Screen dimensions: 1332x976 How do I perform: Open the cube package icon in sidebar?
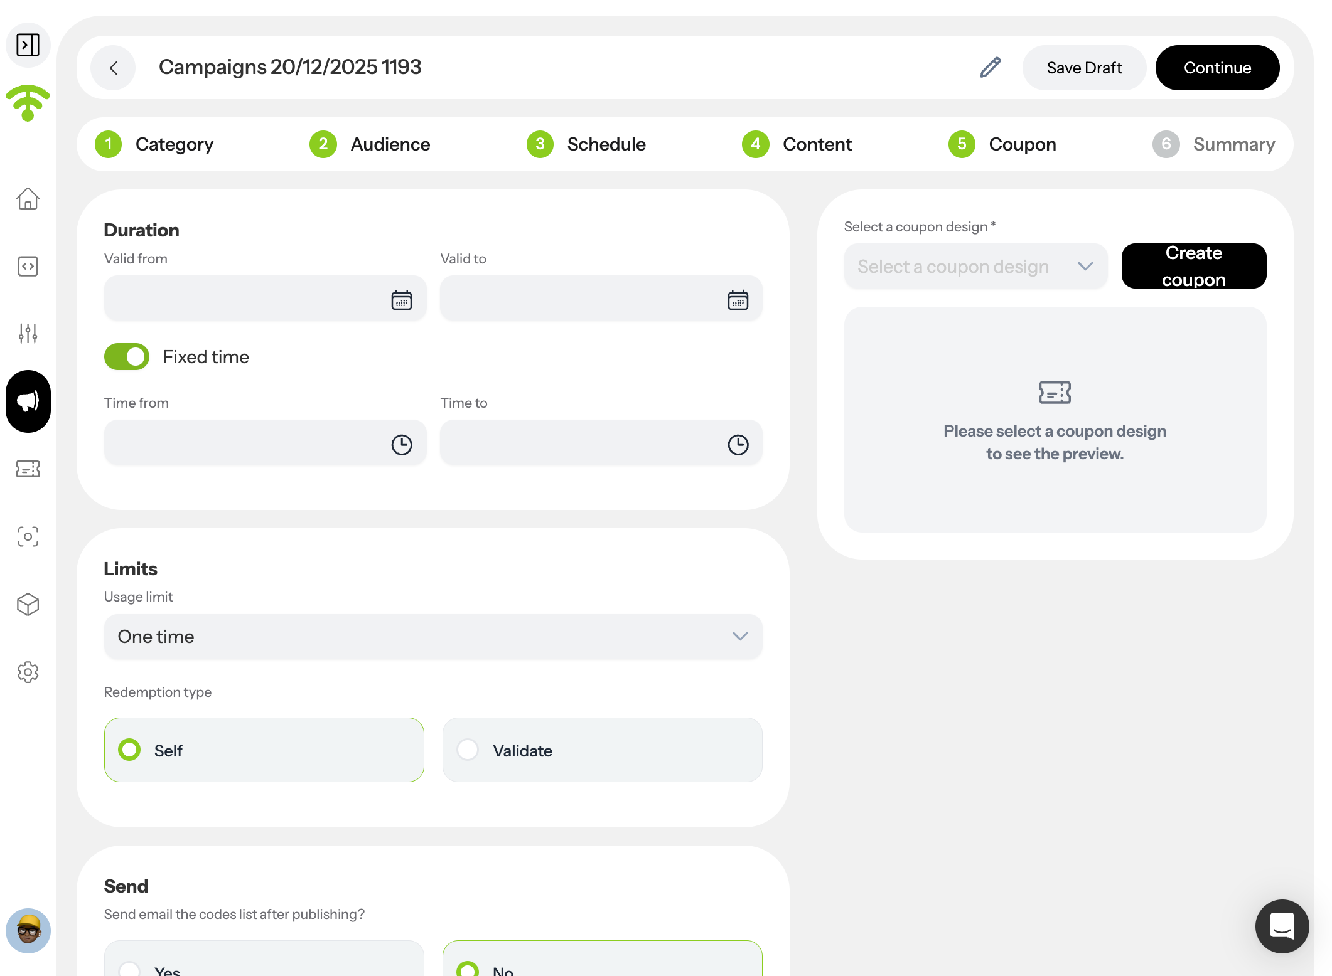pyautogui.click(x=28, y=605)
